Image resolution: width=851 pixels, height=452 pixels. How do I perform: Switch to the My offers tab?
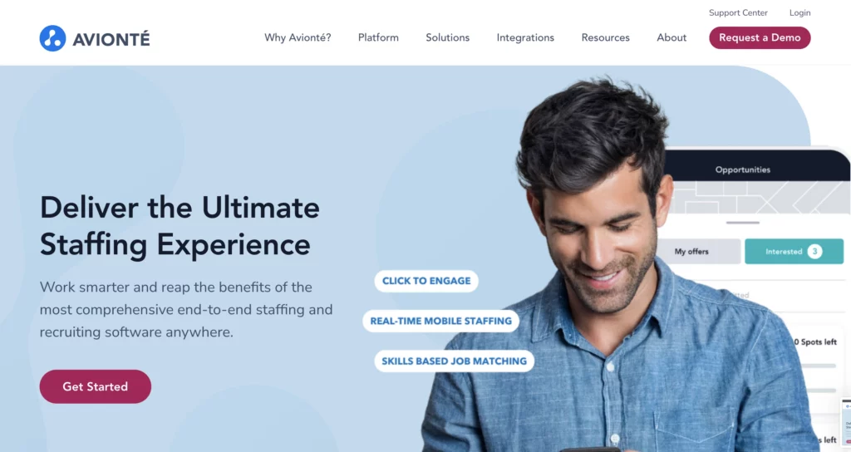(698, 251)
